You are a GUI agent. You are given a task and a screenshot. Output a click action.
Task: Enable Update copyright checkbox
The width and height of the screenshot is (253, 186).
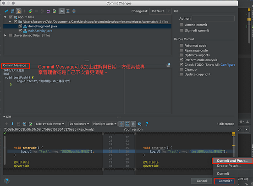pos(181,74)
